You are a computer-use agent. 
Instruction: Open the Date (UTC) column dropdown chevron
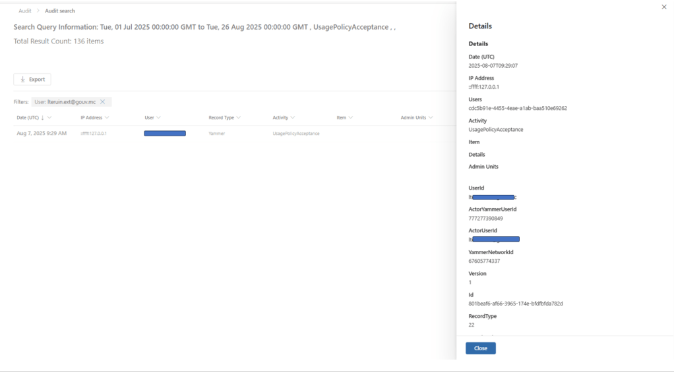coord(49,118)
